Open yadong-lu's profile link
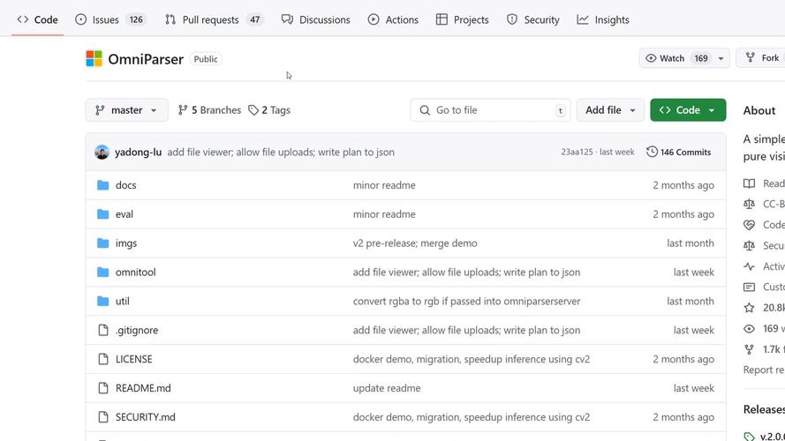Viewport: 785px width, 441px height. pyautogui.click(x=138, y=152)
